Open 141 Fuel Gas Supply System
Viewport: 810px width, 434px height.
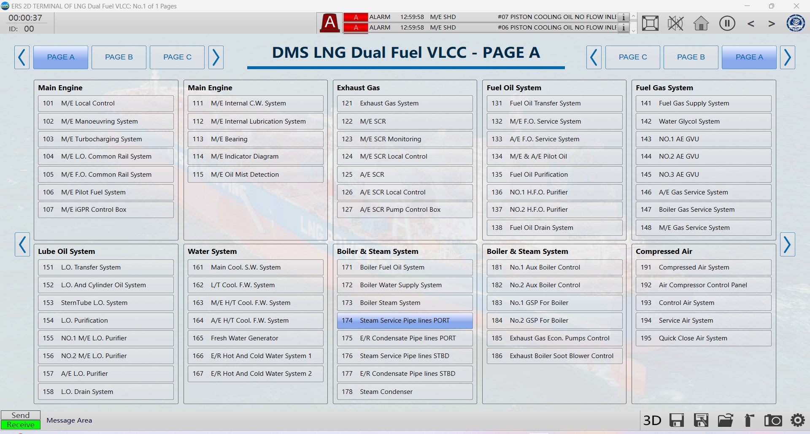click(704, 103)
